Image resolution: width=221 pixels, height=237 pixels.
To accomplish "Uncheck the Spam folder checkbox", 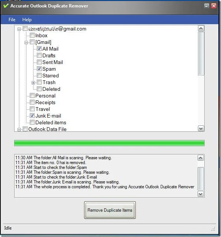I will [x=39, y=68].
